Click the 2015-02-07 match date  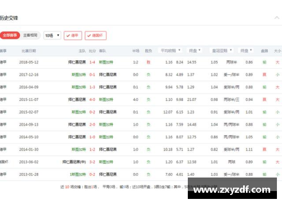(29, 112)
